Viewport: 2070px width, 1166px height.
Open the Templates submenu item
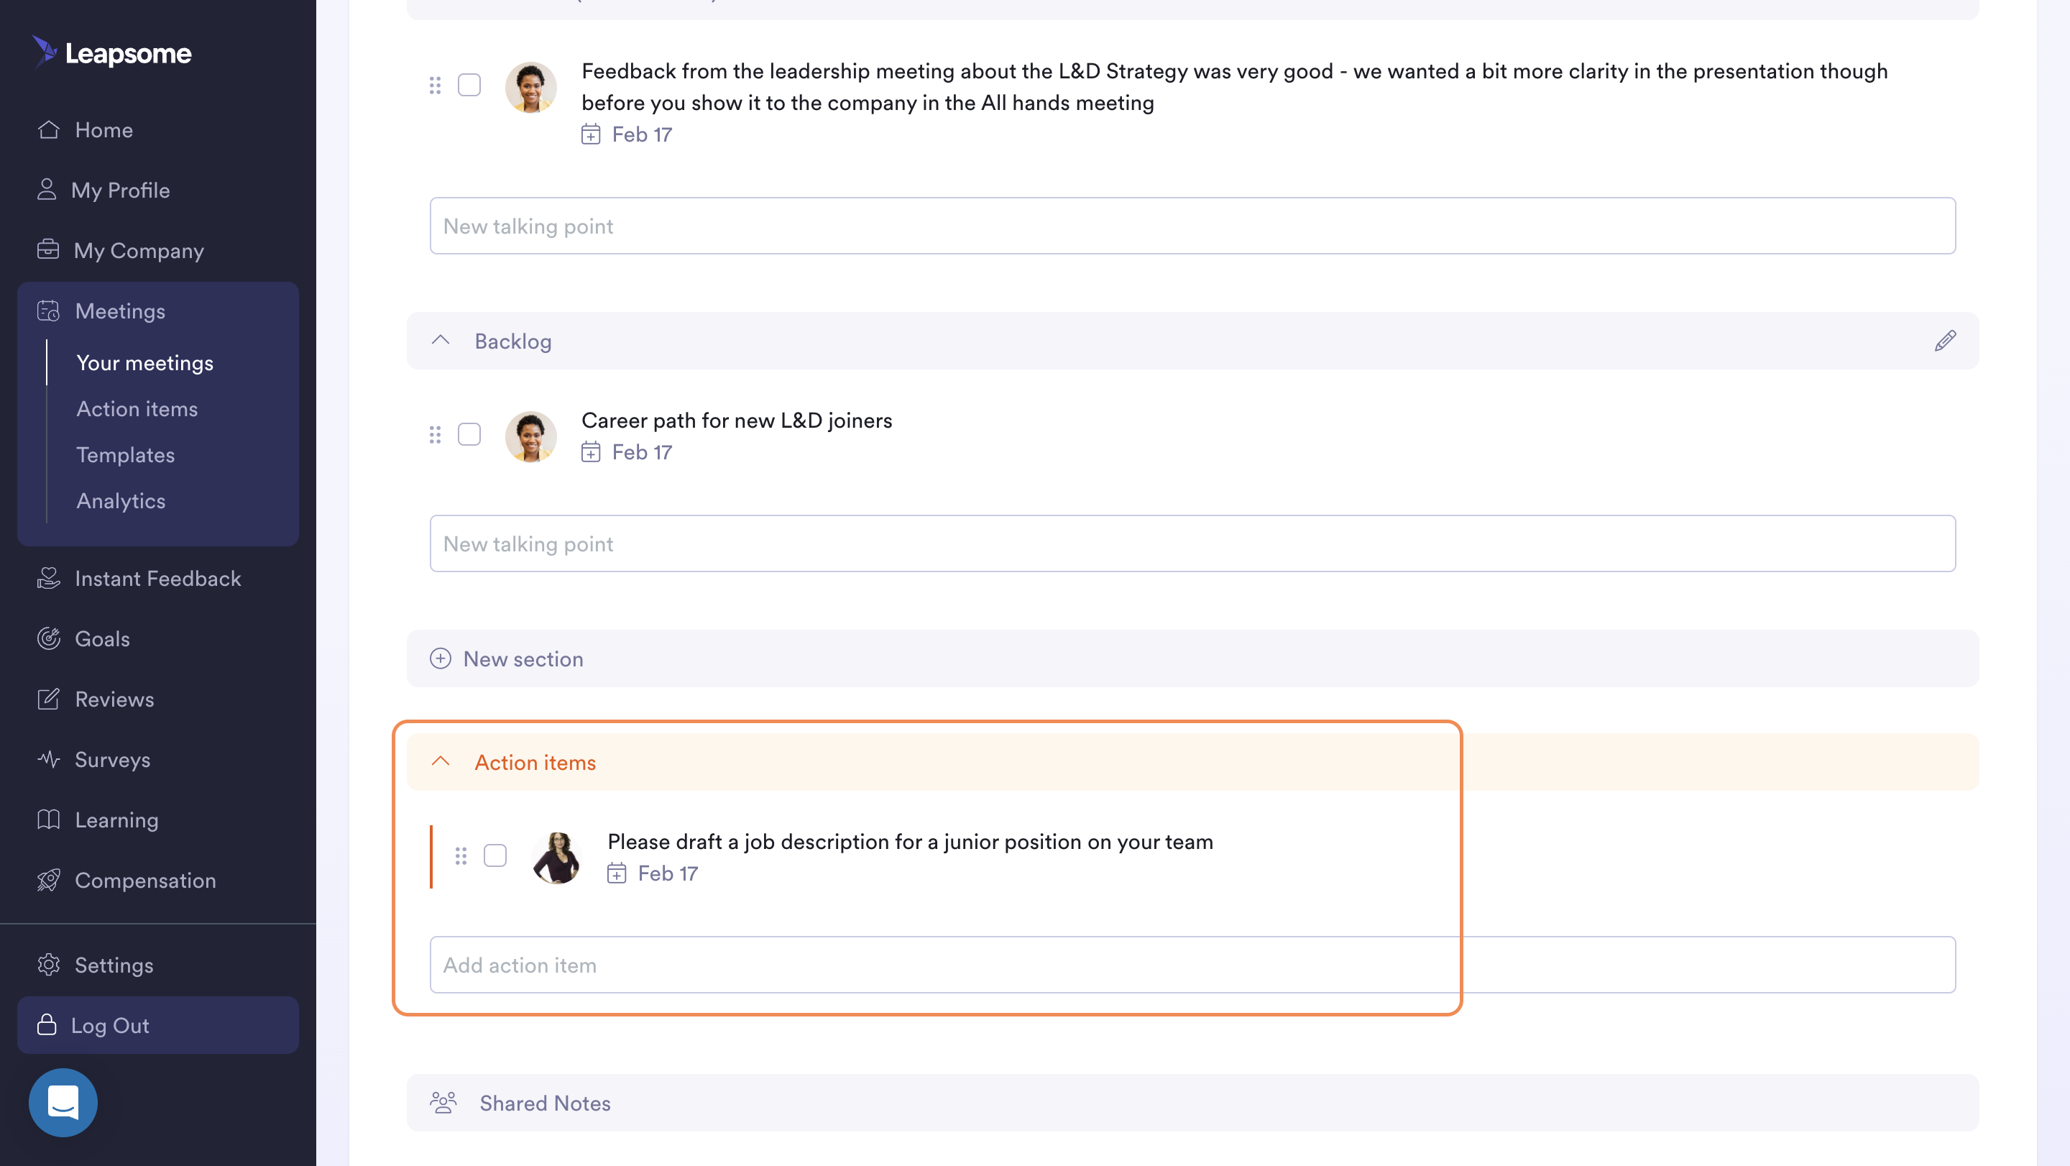[125, 455]
